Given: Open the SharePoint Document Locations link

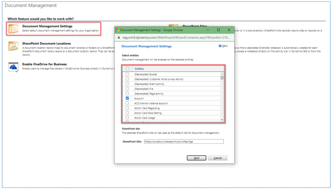Looking at the screenshot, I should [x=46, y=43].
